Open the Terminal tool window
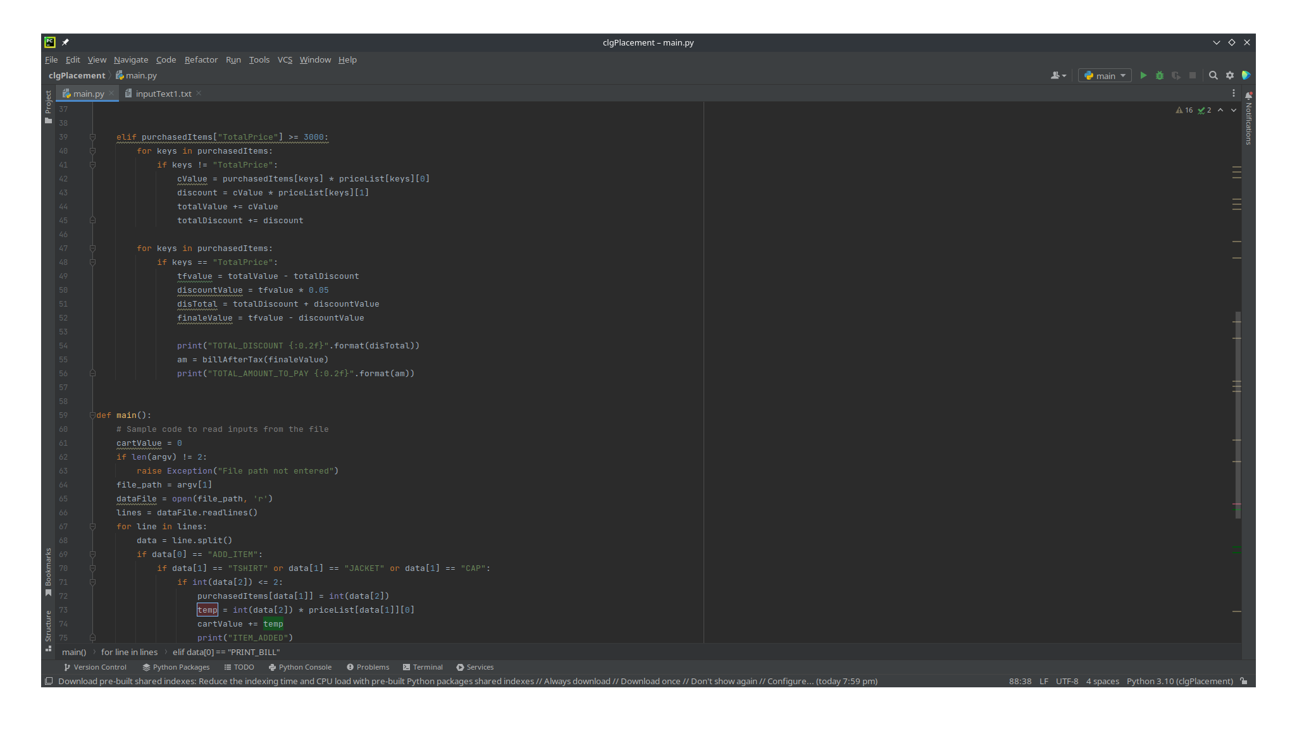This screenshot has height=736, width=1297. coord(422,666)
